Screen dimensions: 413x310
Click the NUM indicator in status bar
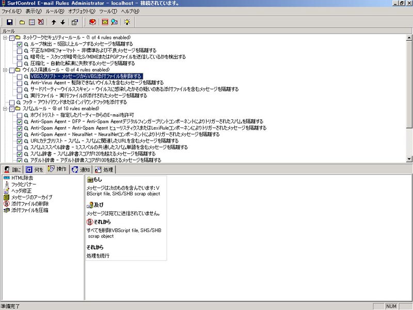click(x=391, y=306)
